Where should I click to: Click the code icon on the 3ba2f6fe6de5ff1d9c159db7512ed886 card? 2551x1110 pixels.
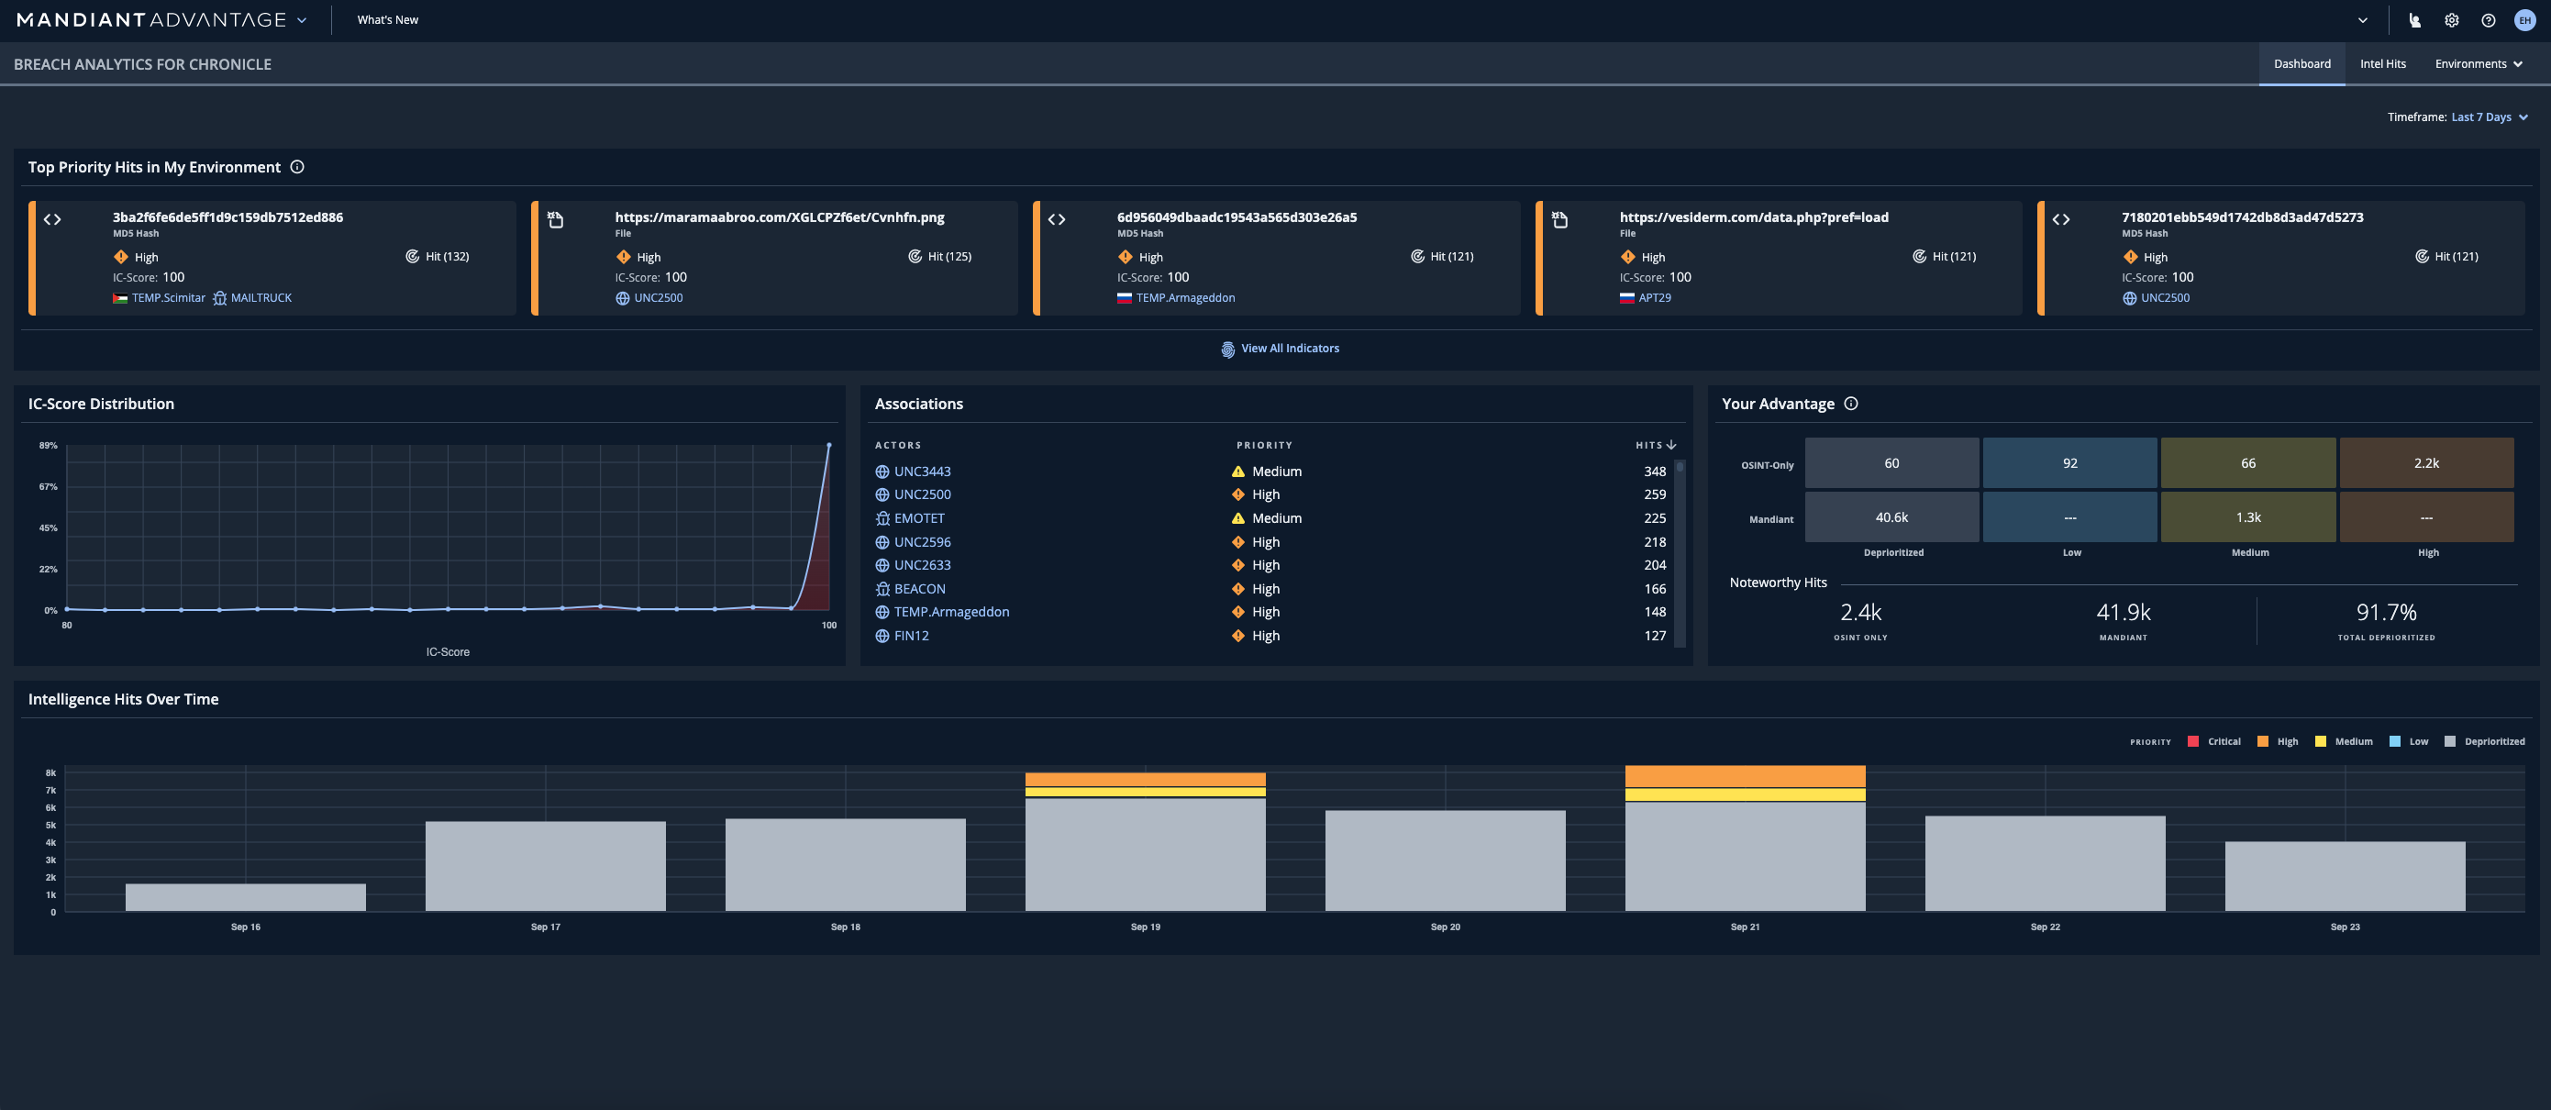[x=52, y=220]
